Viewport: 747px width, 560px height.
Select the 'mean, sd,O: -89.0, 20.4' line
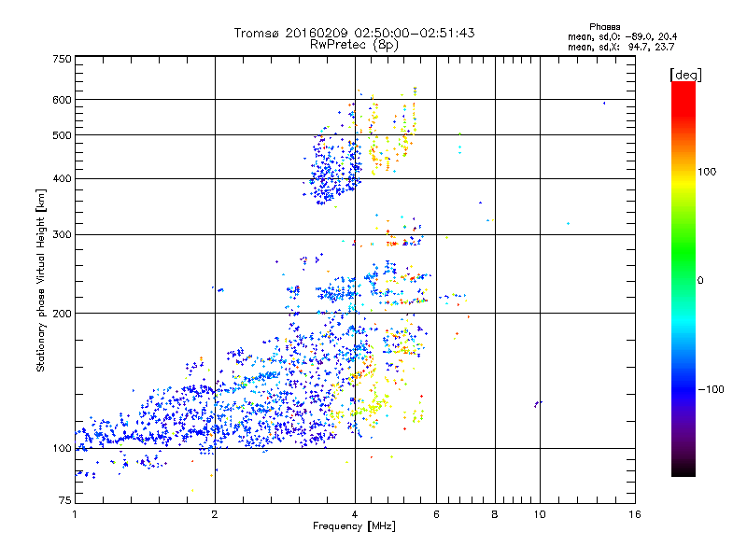tap(622, 36)
